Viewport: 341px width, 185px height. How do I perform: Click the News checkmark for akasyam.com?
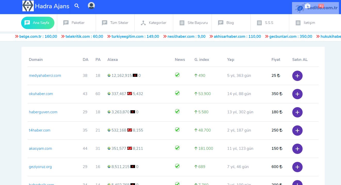coord(177,148)
